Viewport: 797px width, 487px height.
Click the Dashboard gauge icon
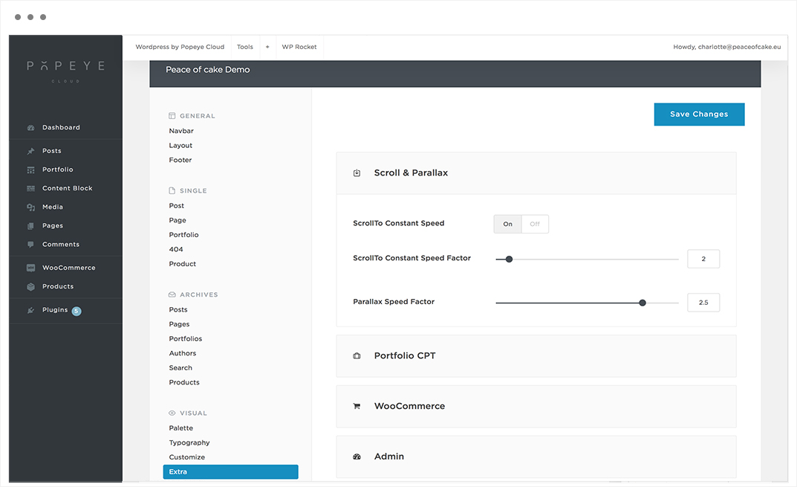coord(30,128)
